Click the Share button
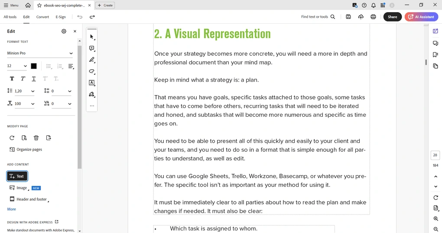442x233 pixels. point(392,17)
